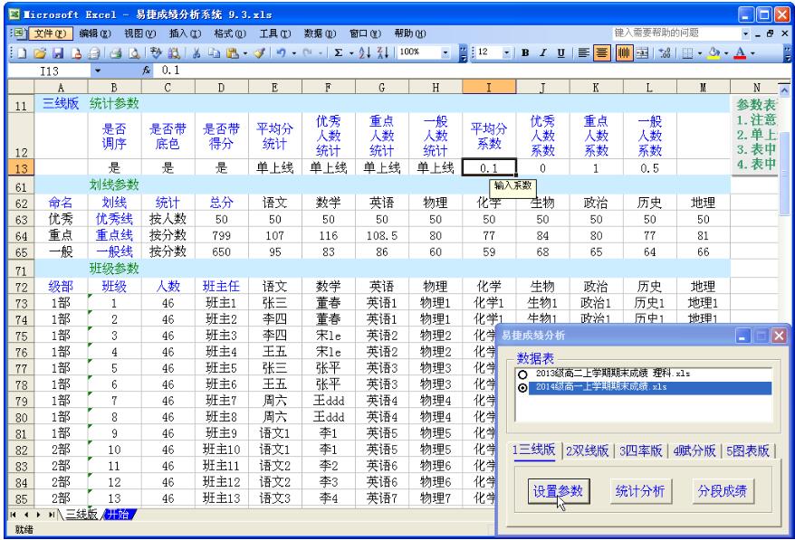
Task: Open the 编辑 menu
Action: tap(95, 33)
